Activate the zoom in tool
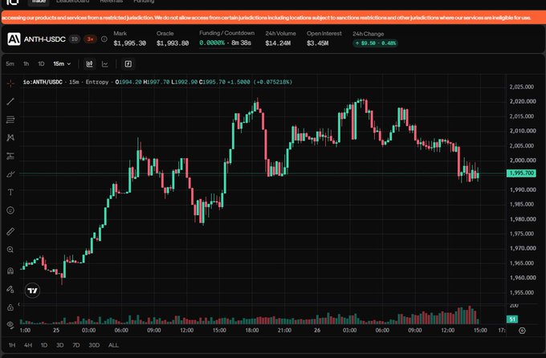Image resolution: width=546 pixels, height=358 pixels. pos(10,250)
